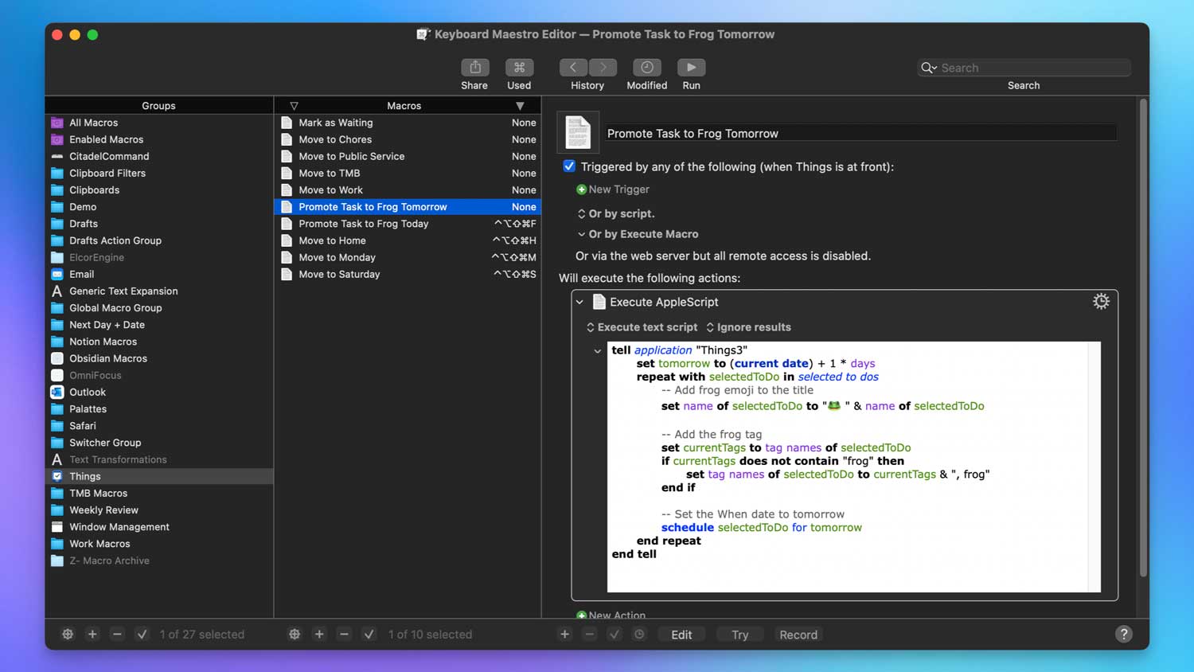Click the Try button

(x=740, y=635)
